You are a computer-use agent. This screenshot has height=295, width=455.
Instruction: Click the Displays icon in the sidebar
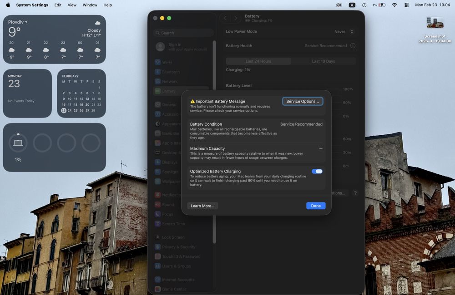coord(157,162)
